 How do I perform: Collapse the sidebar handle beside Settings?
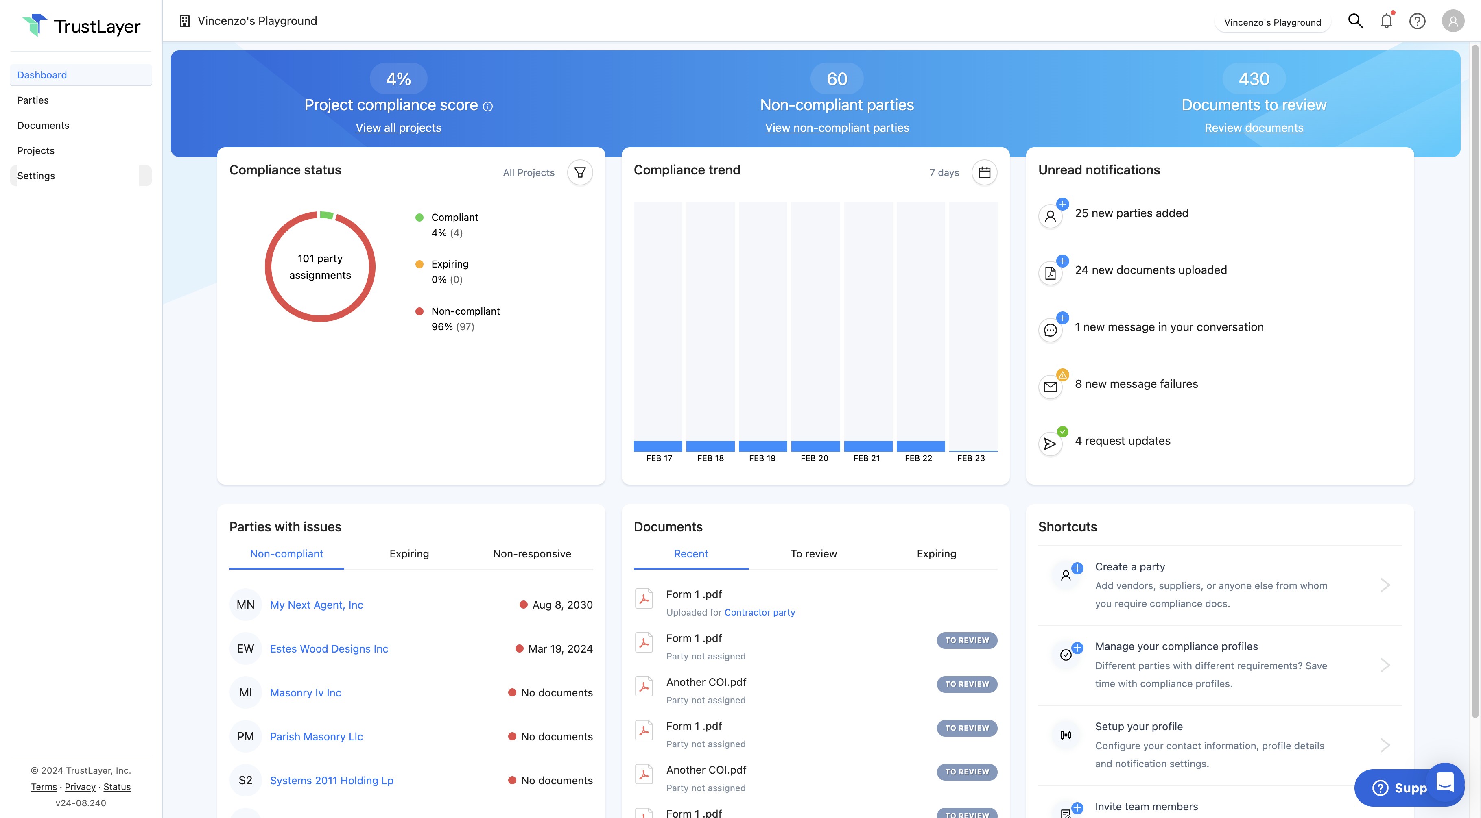[146, 176]
